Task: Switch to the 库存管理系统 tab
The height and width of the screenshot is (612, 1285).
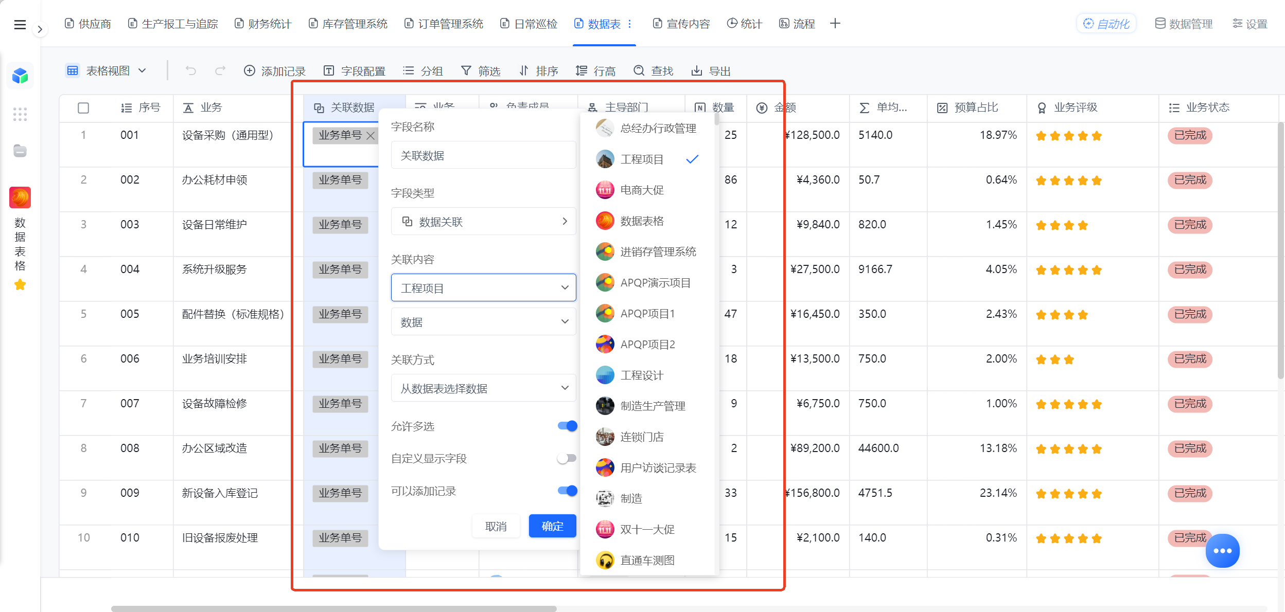Action: 348,24
